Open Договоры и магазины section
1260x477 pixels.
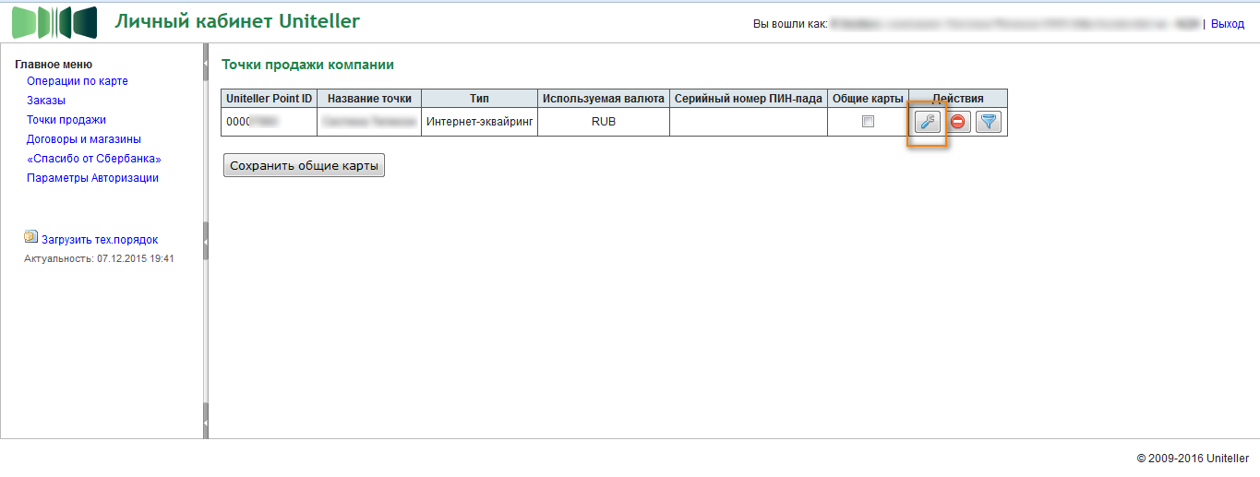[84, 139]
